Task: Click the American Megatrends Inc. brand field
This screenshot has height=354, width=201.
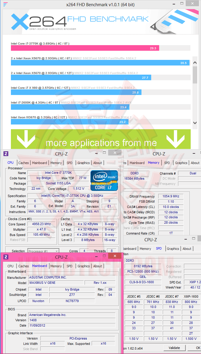Action: point(72,315)
